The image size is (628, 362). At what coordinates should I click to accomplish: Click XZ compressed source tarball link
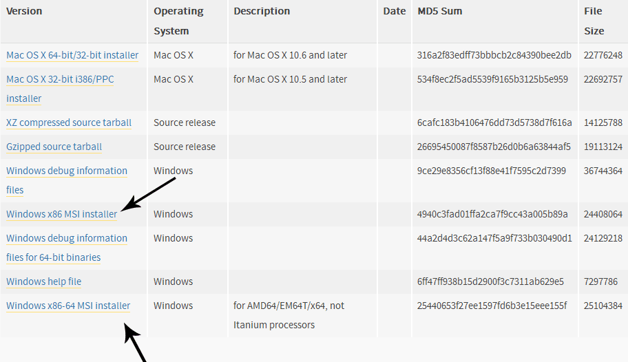69,123
